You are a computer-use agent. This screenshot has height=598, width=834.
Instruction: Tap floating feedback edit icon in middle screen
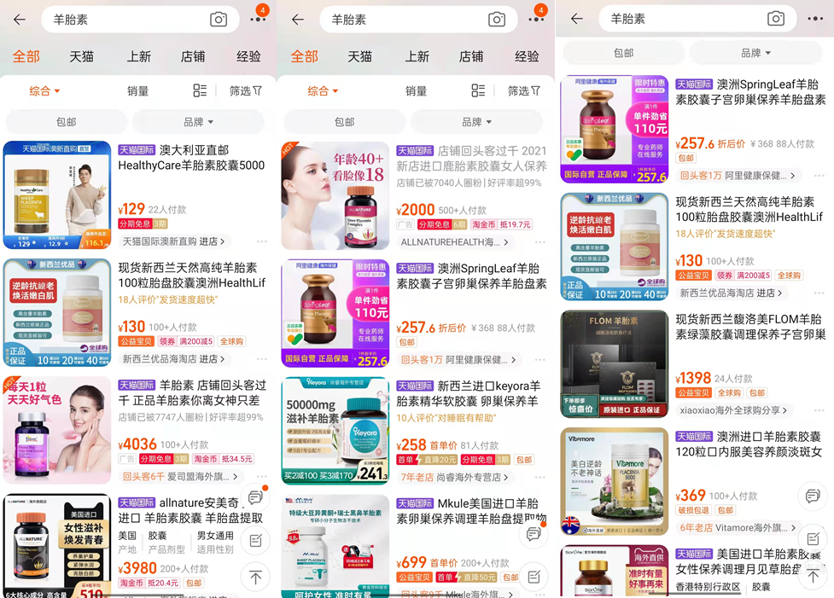coord(534,577)
